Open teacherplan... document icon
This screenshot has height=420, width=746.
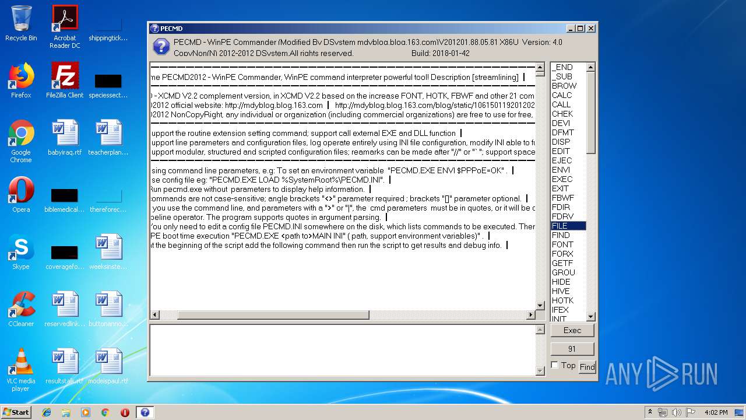tap(108, 138)
